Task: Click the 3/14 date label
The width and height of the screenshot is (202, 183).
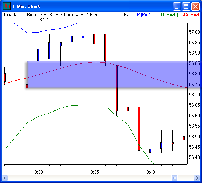Action: 44,20
